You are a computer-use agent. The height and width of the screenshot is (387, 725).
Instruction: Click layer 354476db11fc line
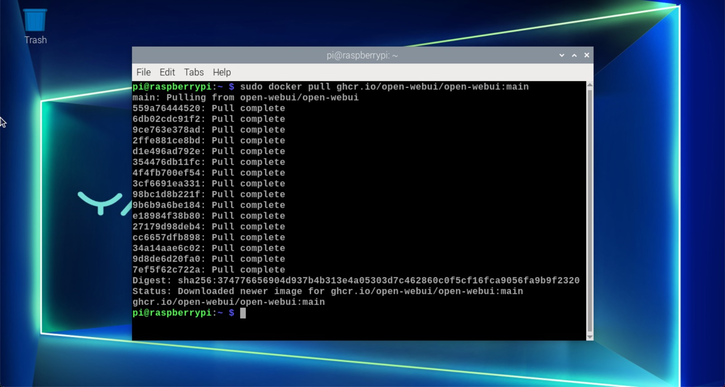pos(209,162)
